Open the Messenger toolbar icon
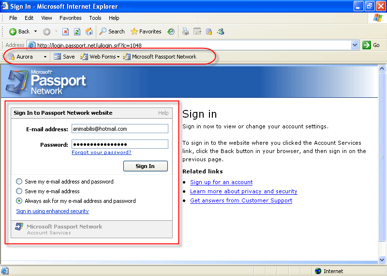This screenshot has height=276, width=387. pos(221,31)
